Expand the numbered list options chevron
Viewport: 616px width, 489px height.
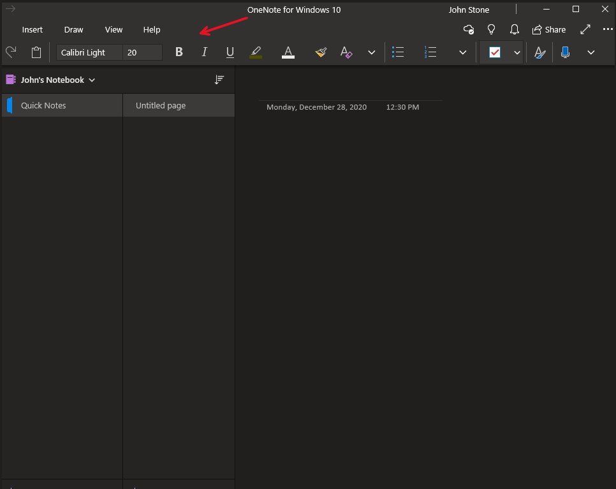(463, 52)
